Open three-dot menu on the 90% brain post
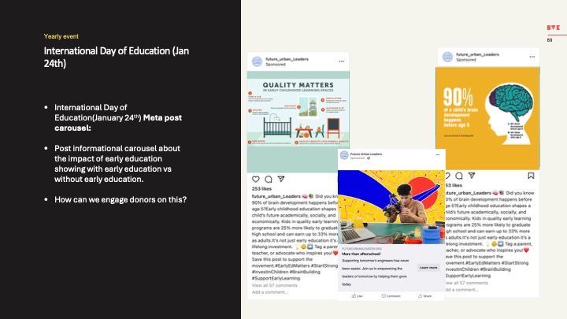567x319 pixels. pos(532,57)
